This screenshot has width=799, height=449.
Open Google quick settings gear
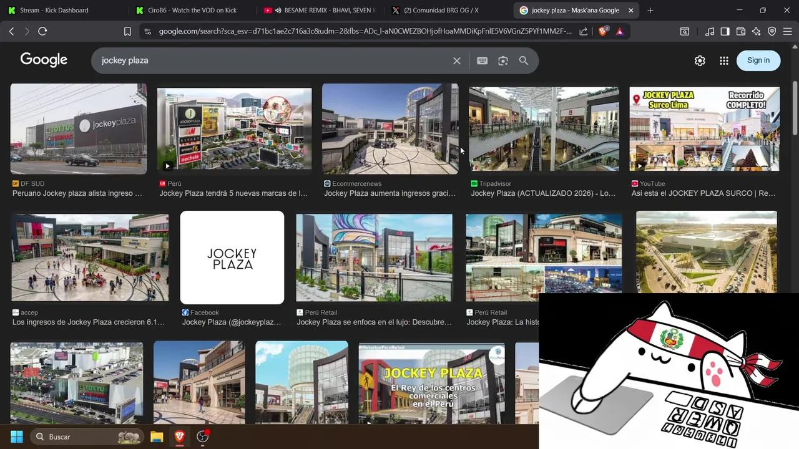click(700, 60)
